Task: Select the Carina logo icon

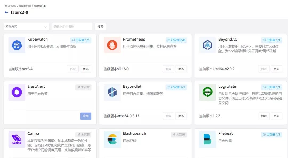Action: click(17, 139)
